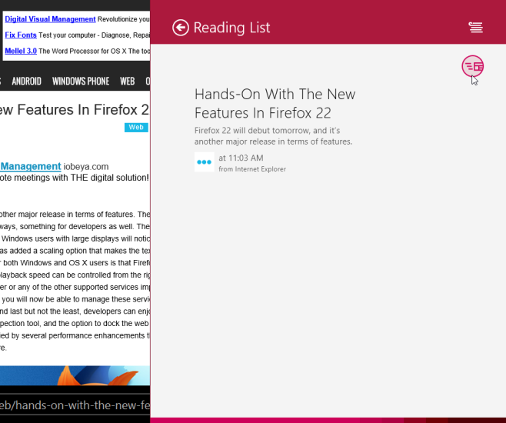Click the browser page article headline

(75, 110)
